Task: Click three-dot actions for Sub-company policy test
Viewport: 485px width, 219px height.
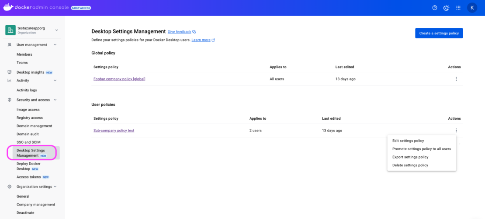Action: [456, 131]
